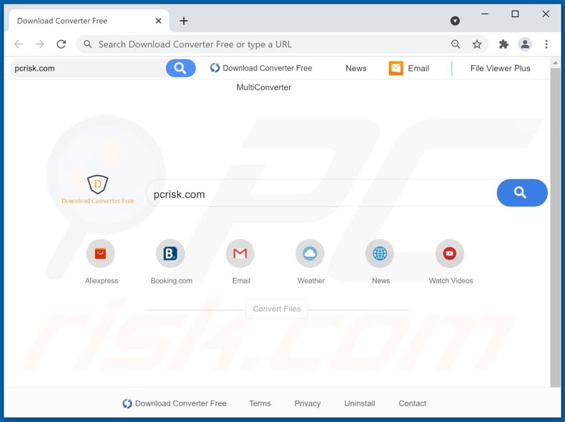The width and height of the screenshot is (565, 422).
Task: Open the user profile avatar
Action: [525, 44]
